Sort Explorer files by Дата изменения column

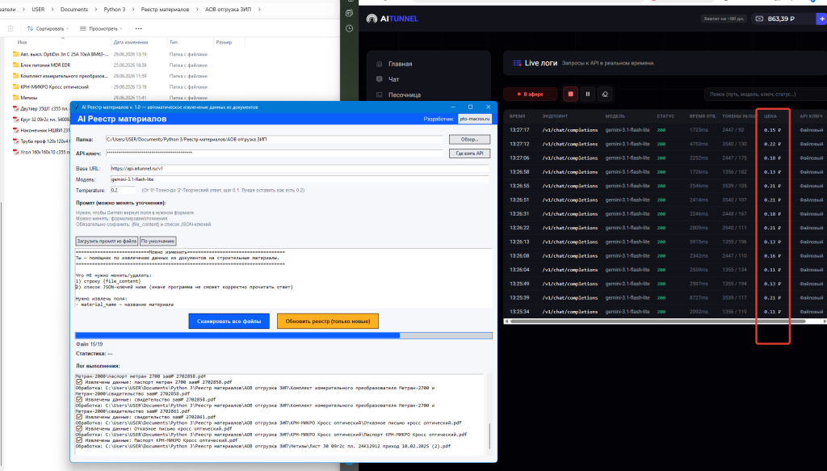131,42
